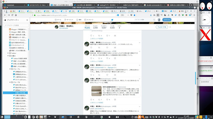The height and width of the screenshot is (119, 213).
Task: Toggle the Firefox sidebar button
Action: (158, 15)
